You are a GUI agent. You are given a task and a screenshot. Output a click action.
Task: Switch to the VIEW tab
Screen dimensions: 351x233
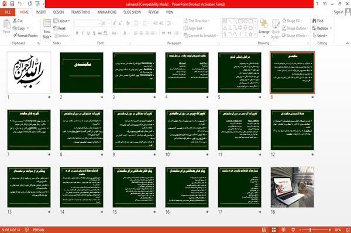click(170, 12)
